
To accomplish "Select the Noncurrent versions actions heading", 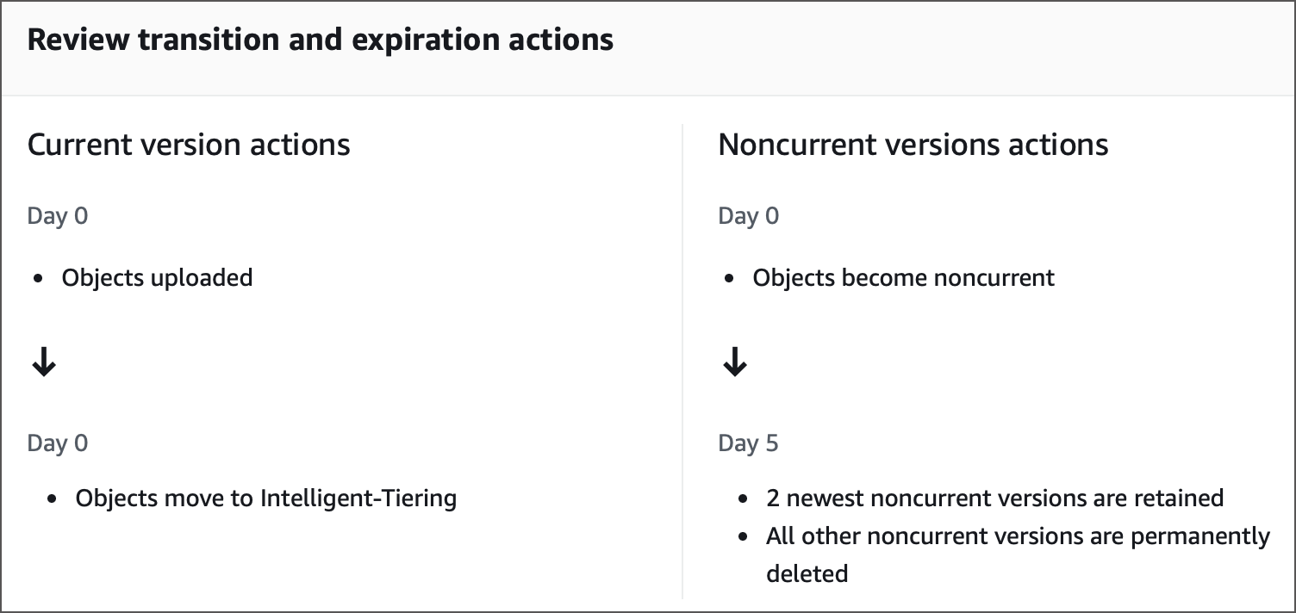I will [x=913, y=145].
